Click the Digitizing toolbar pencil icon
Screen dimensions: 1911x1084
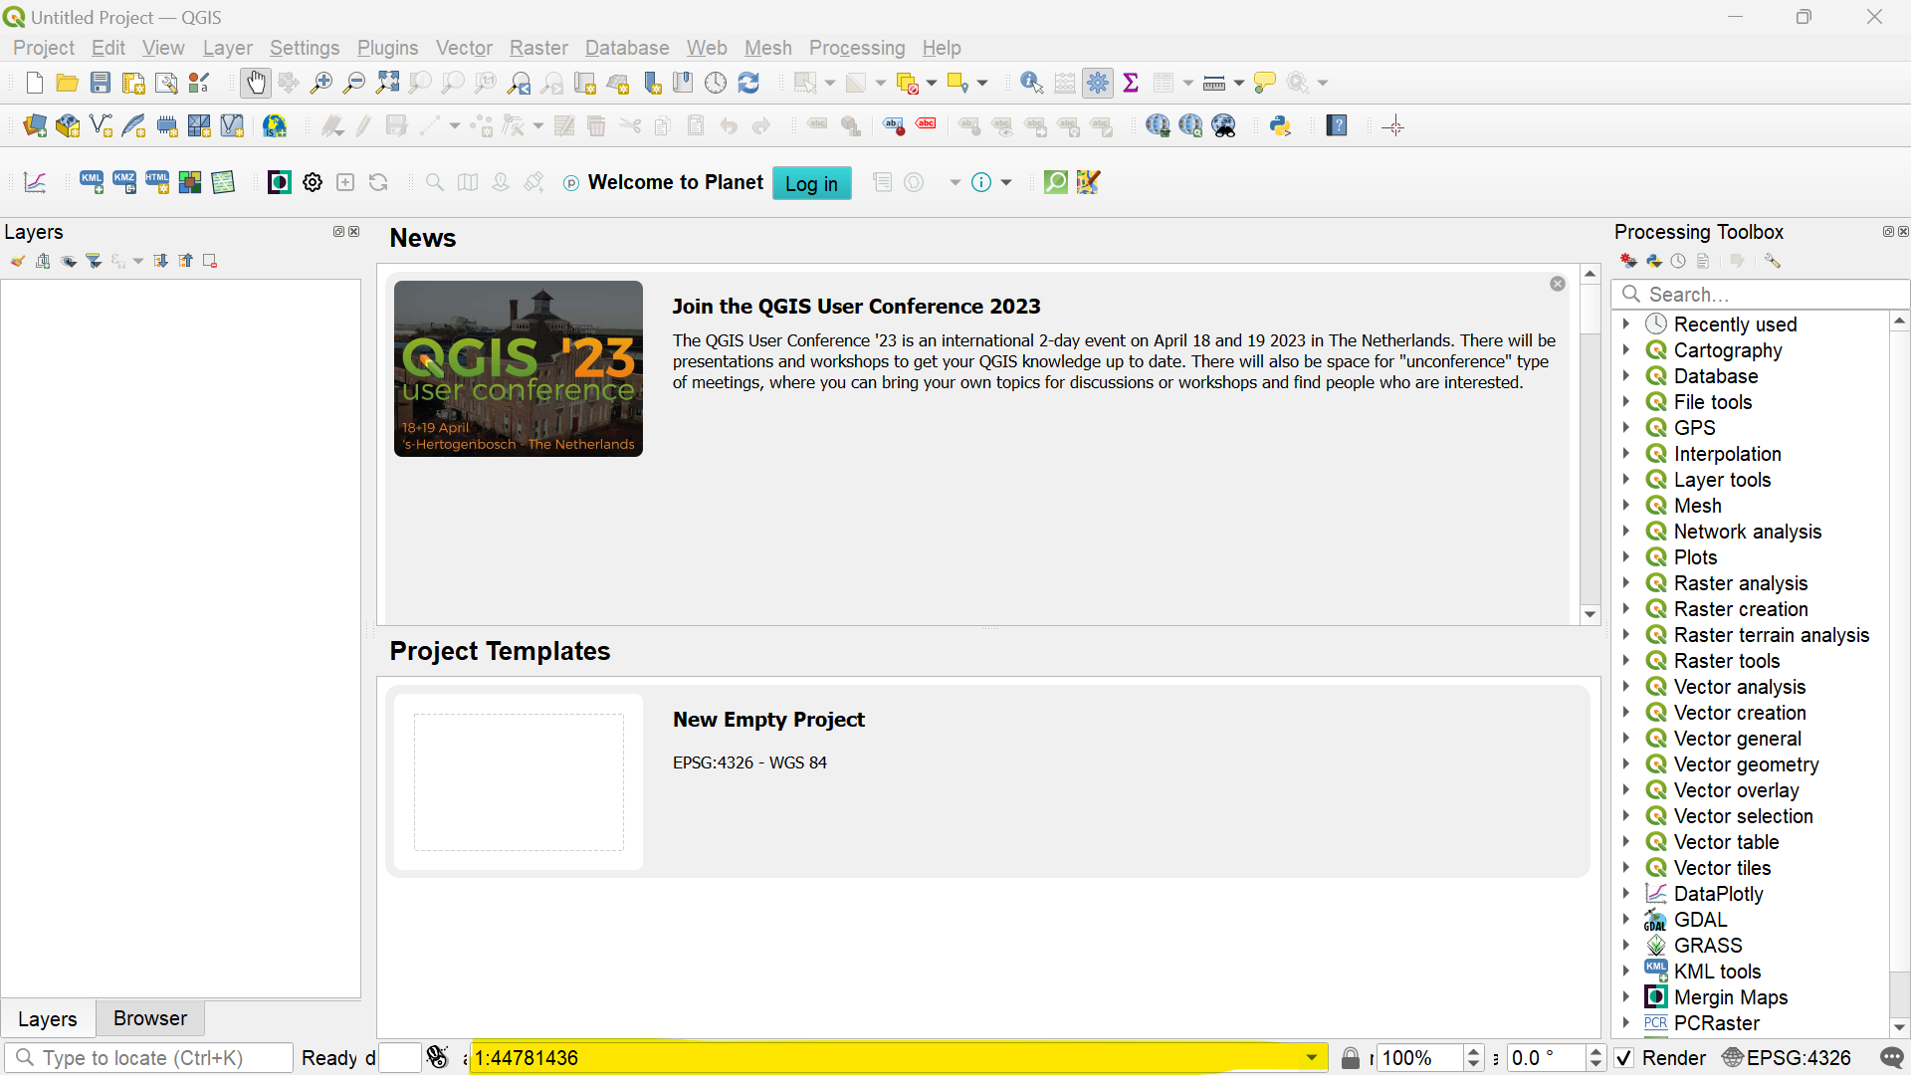click(365, 124)
